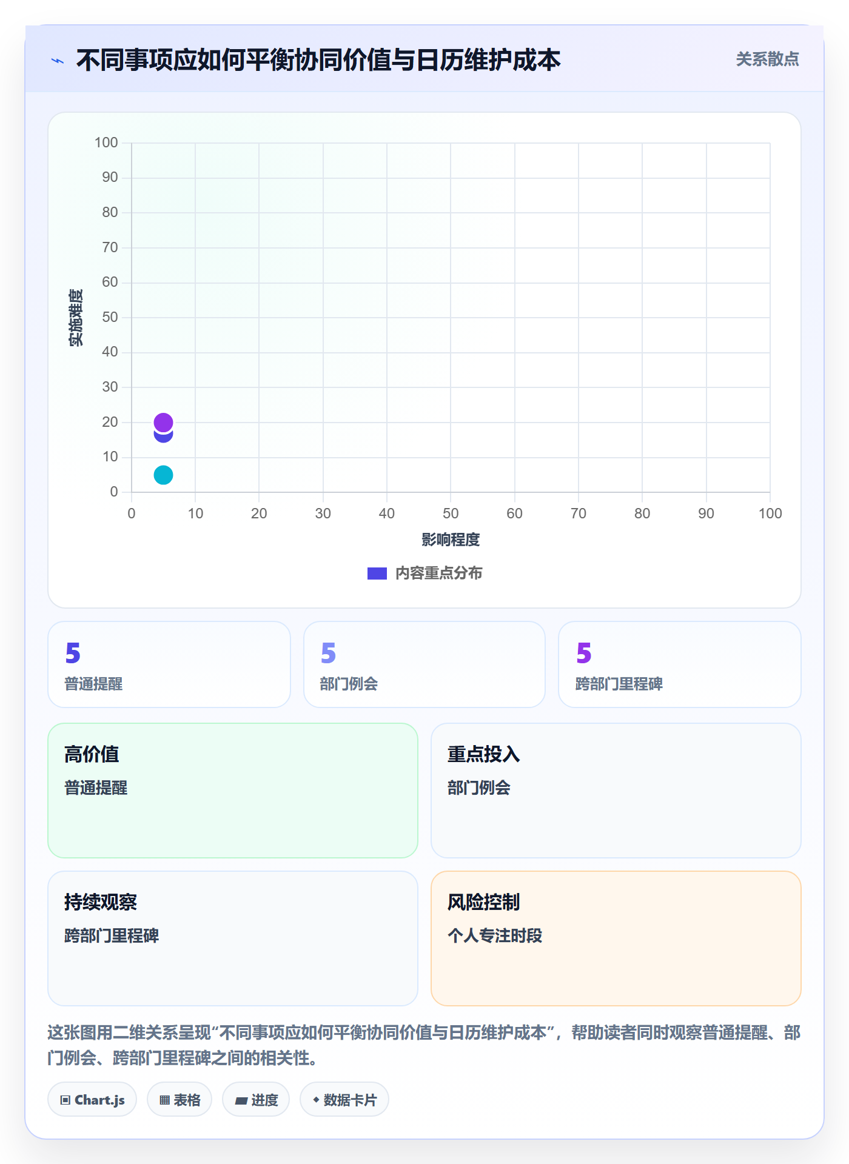Click the Chart.js tag chip
849x1164 pixels.
coord(92,1100)
